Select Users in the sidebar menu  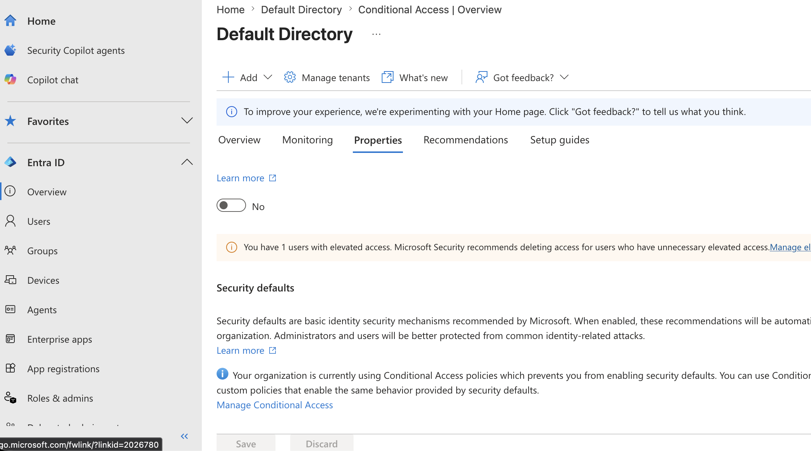pyautogui.click(x=39, y=221)
